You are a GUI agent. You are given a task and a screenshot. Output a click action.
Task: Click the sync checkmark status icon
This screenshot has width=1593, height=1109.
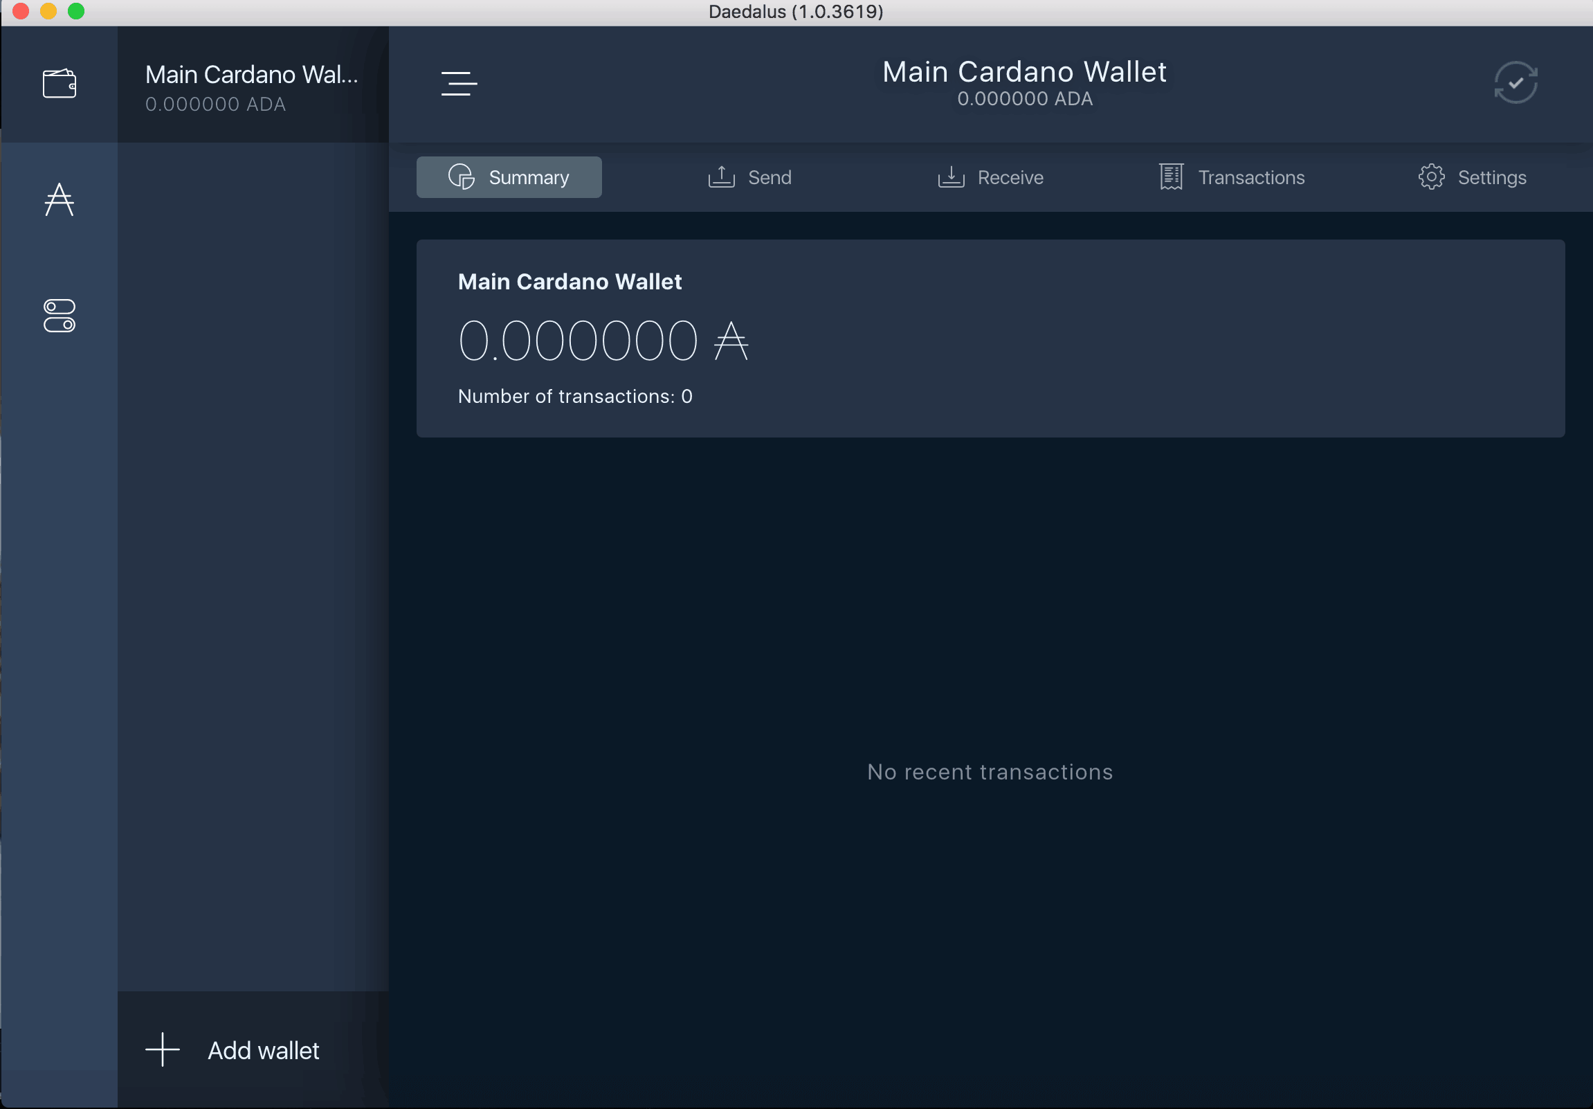coord(1515,82)
